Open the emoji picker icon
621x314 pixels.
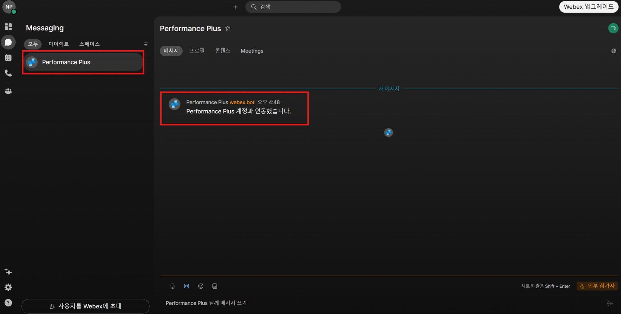tap(201, 286)
